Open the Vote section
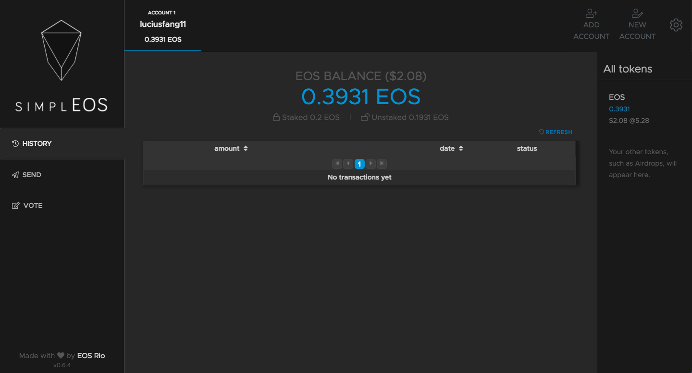The image size is (692, 373). pyautogui.click(x=62, y=205)
